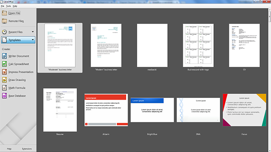Image resolution: width=271 pixels, height=152 pixels.
Task: Click the Focus caption text
Action: (244, 134)
